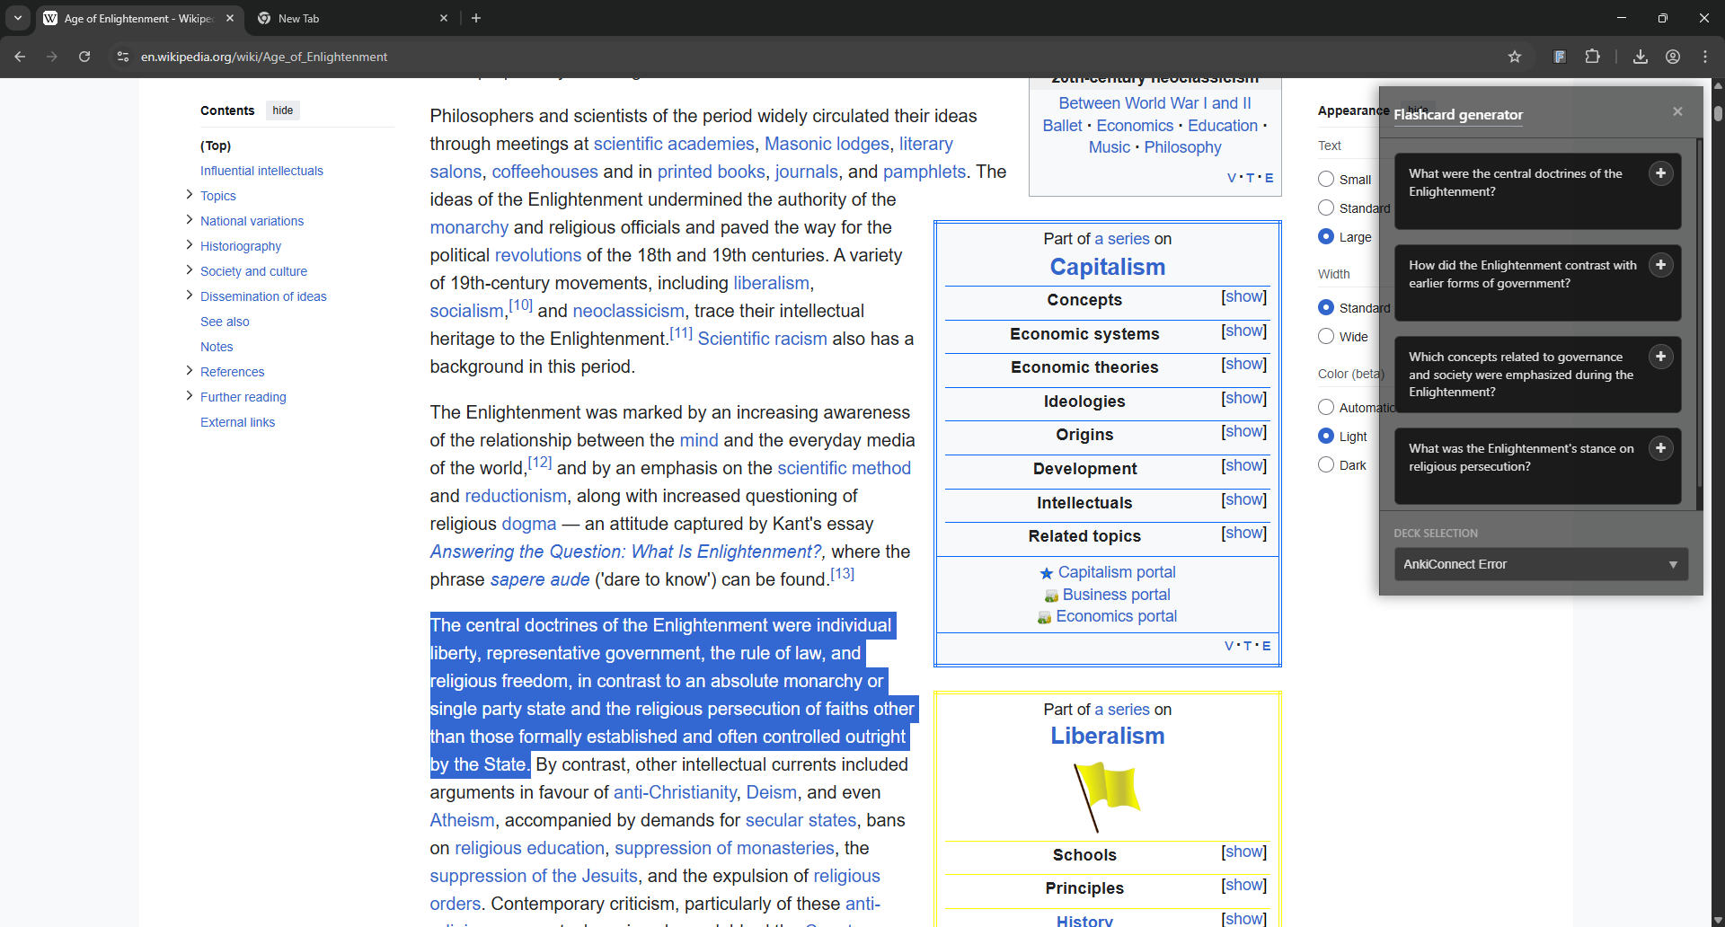Viewport: 1725px width, 927px height.
Task: Expand National variations in contents
Action: point(189,220)
